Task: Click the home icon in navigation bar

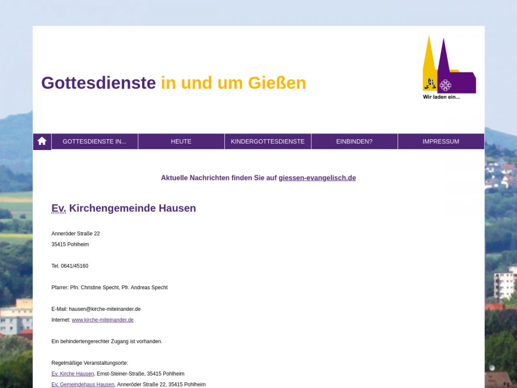Action: pyautogui.click(x=42, y=141)
